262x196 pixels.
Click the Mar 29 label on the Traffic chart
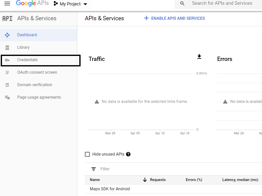coord(110,133)
